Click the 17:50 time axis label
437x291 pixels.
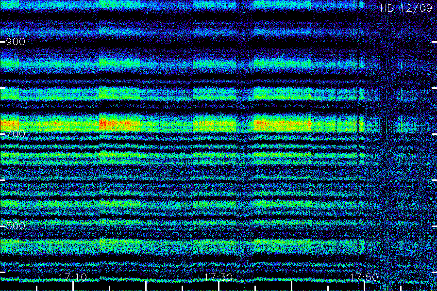point(364,277)
